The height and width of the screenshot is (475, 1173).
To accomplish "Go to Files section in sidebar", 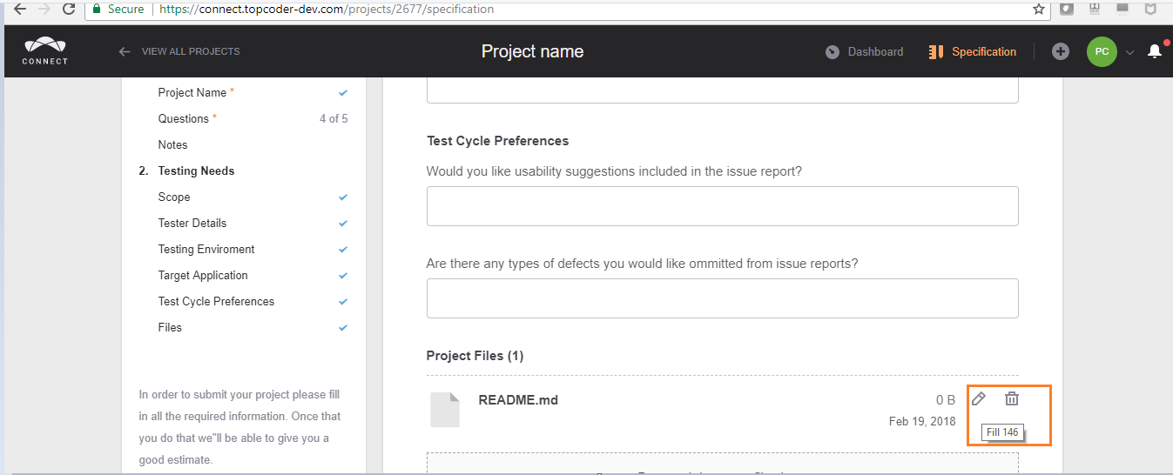I will pyautogui.click(x=170, y=327).
